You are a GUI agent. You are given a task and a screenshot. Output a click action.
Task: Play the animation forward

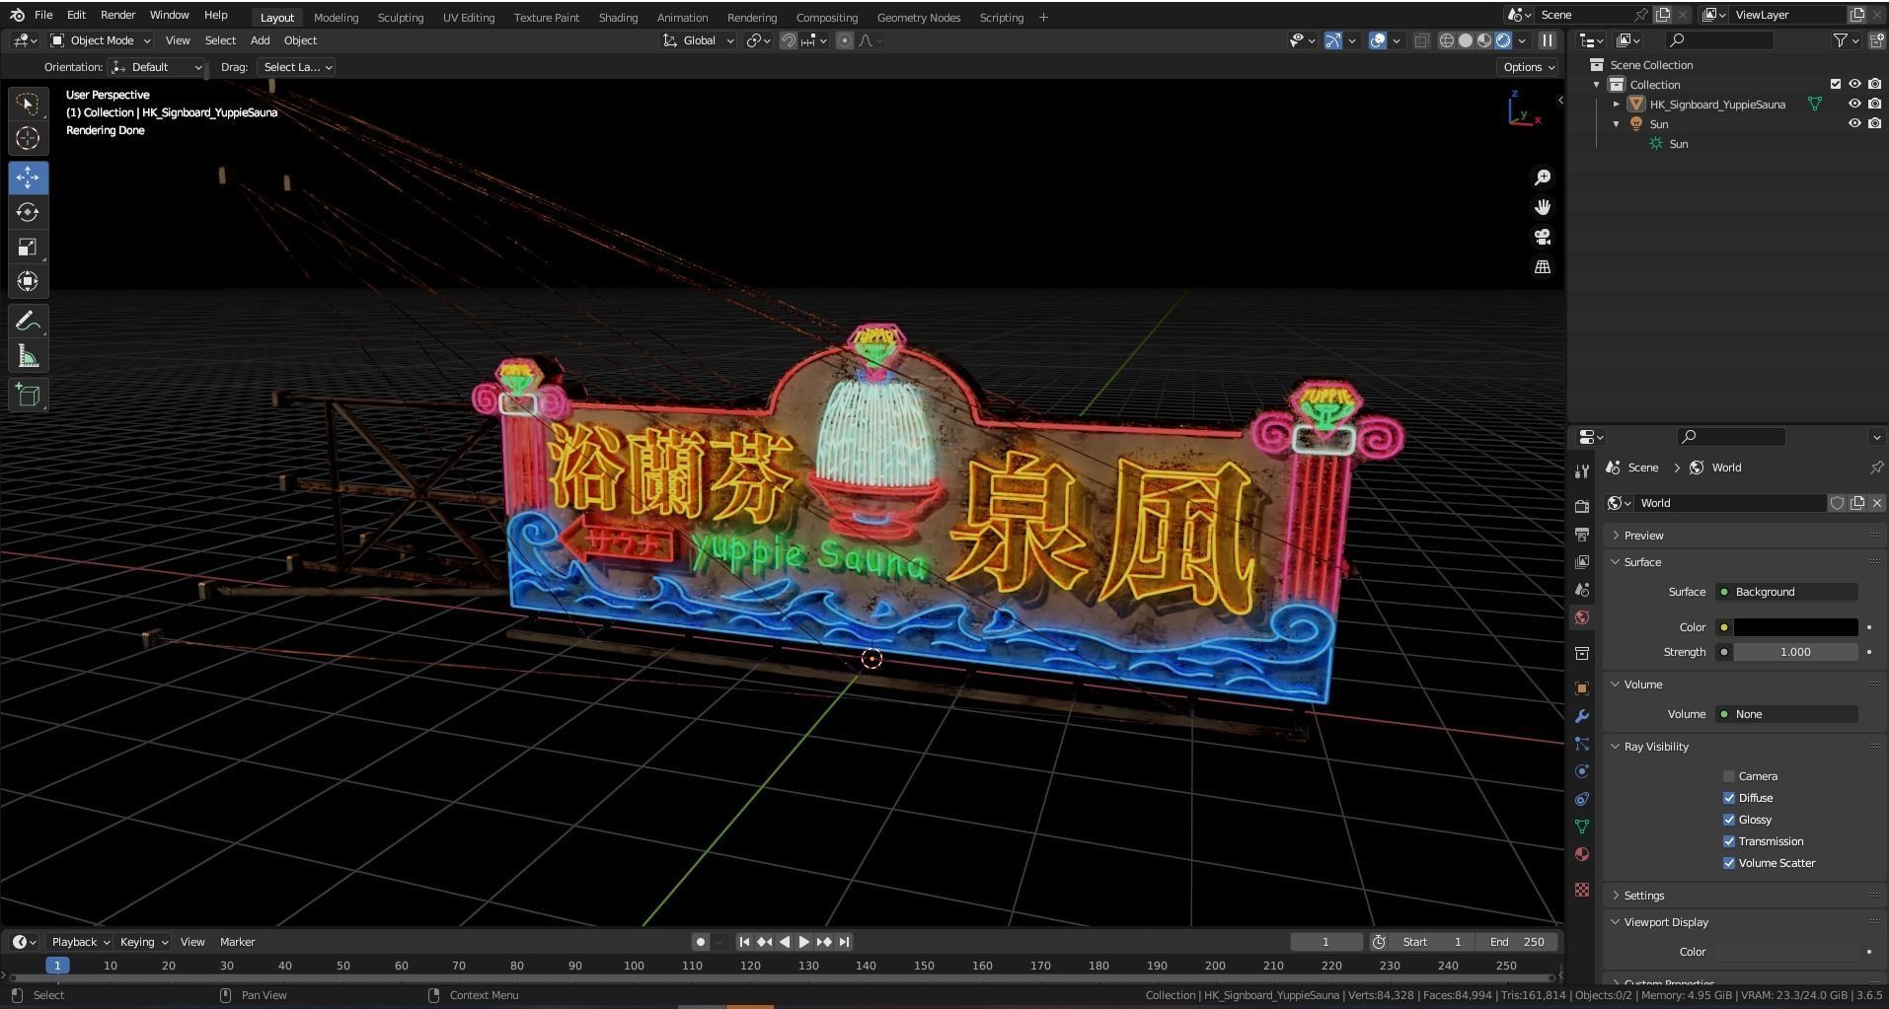(x=804, y=942)
